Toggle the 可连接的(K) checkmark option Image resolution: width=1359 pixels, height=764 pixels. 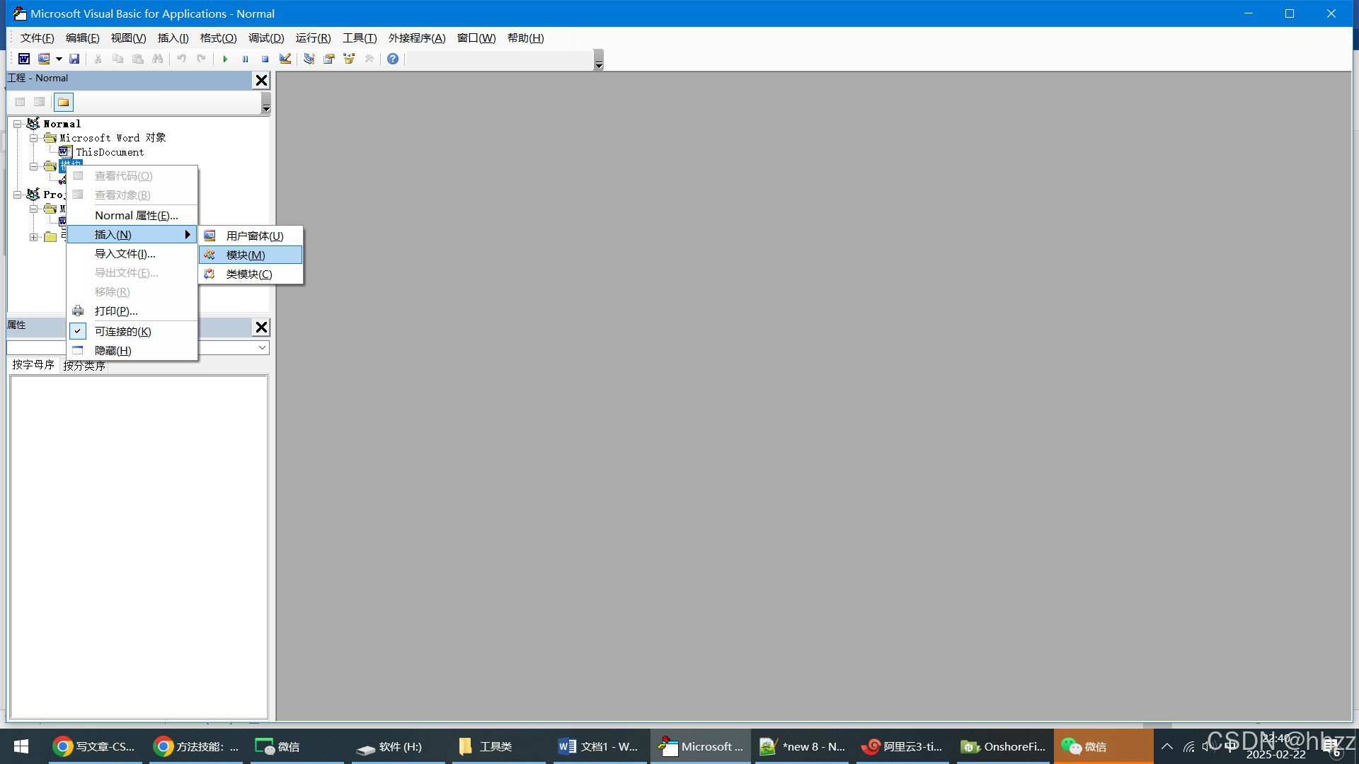coord(122,331)
